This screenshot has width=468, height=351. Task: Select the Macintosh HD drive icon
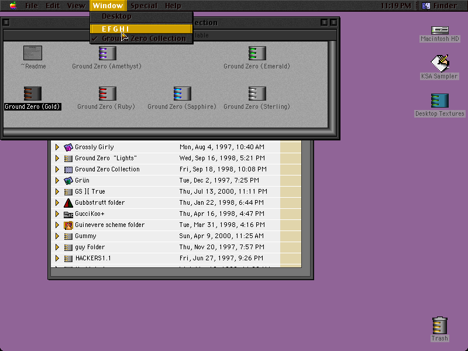[440, 30]
